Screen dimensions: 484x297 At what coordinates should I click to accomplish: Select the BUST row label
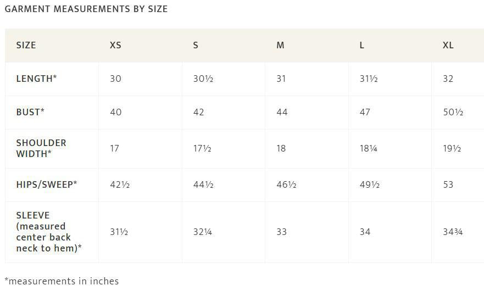point(30,112)
